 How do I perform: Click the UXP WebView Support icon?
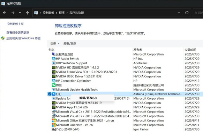54,63
